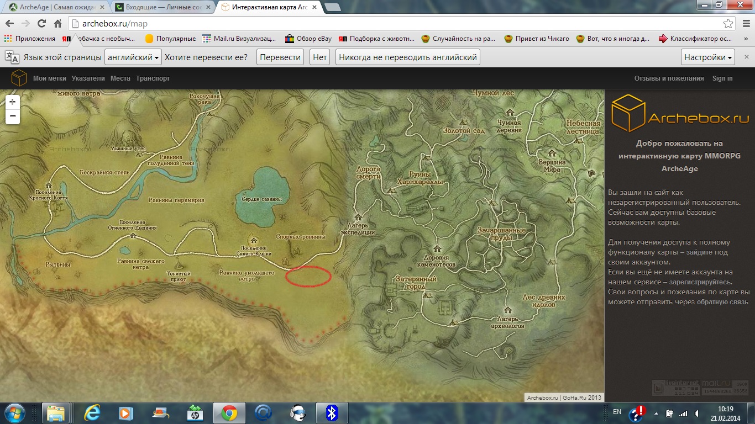Image resolution: width=755 pixels, height=424 pixels.
Task: Reload the page with refresh icon
Action: point(41,24)
